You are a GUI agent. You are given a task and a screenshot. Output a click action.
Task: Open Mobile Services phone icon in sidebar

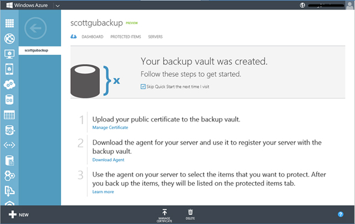[9, 69]
